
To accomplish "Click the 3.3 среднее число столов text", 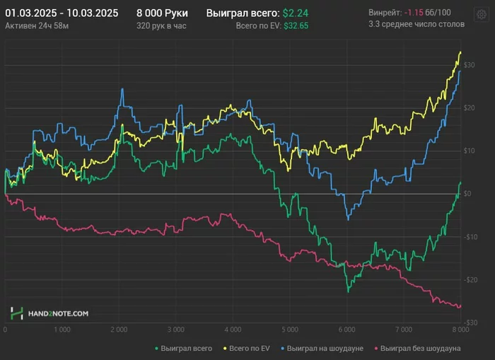I will point(417,25).
